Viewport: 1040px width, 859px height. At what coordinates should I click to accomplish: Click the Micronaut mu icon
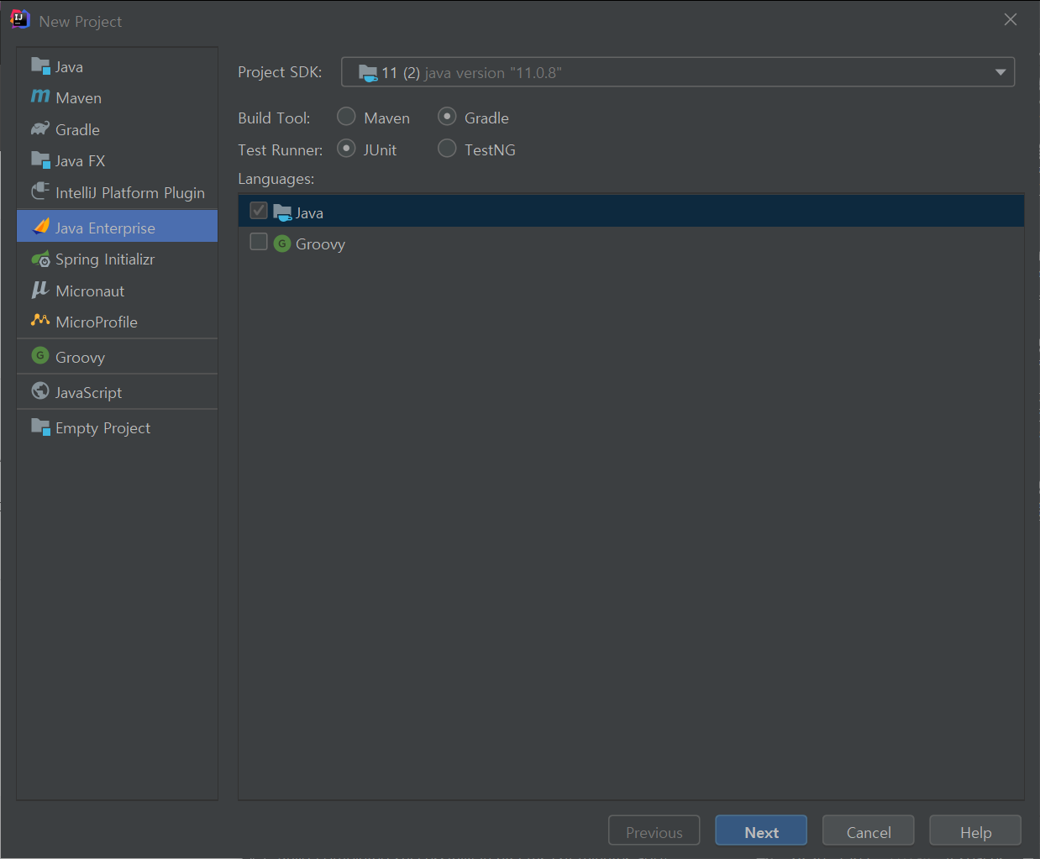pos(40,290)
